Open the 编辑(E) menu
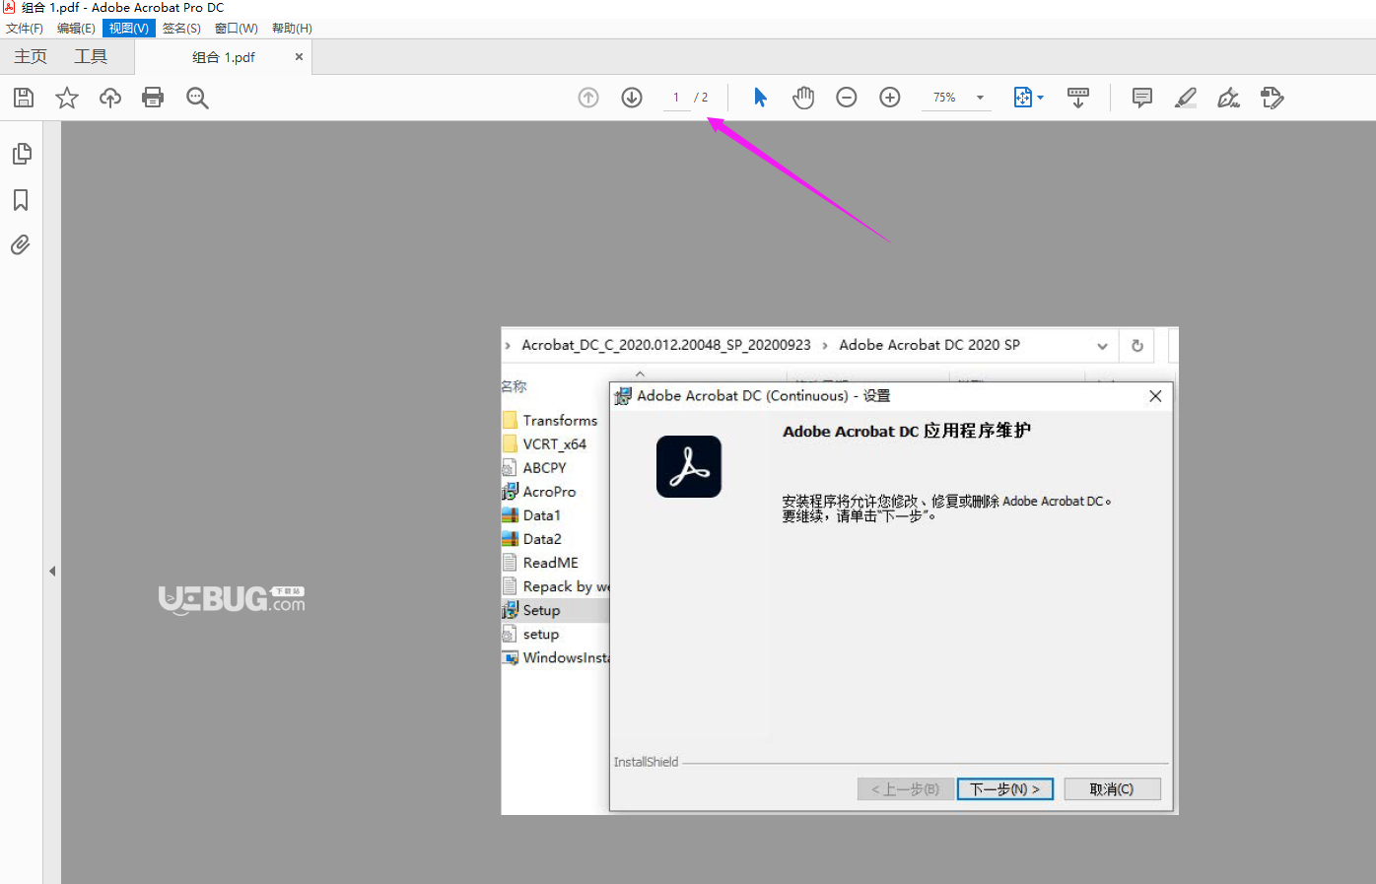This screenshot has width=1376, height=884. 76,29
